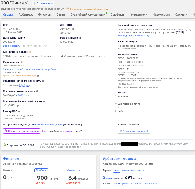The height and width of the screenshot is (189, 195).
Task: Switch finance view to Прибыль
Action: coord(41,170)
